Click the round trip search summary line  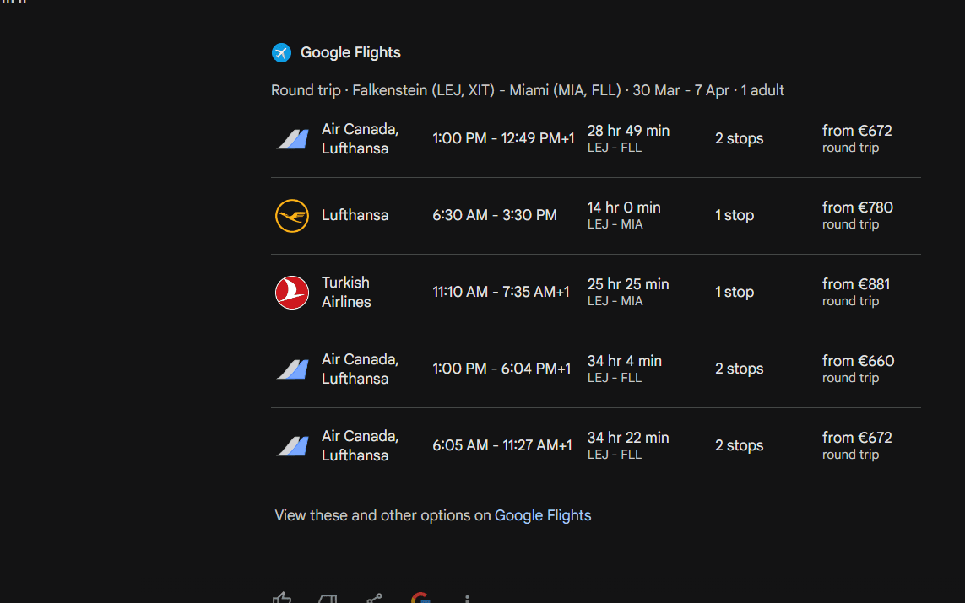[x=528, y=90]
